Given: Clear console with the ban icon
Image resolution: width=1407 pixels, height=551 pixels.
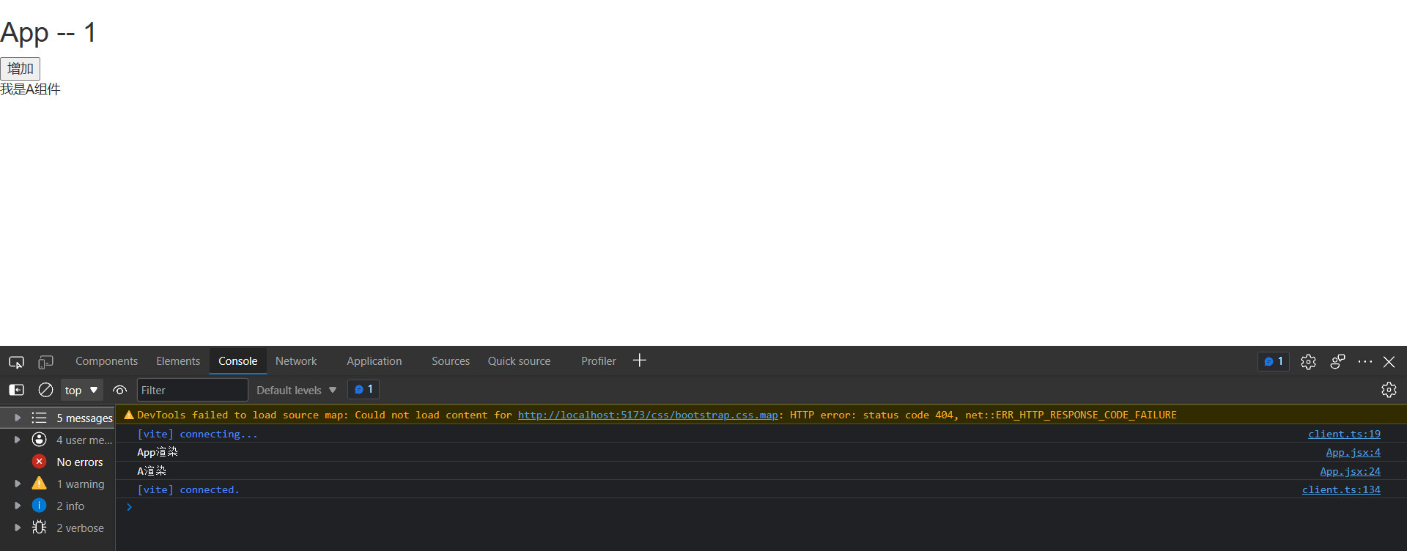Looking at the screenshot, I should pos(45,390).
